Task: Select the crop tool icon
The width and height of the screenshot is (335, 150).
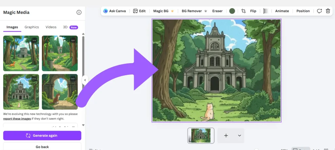Action: coord(243,11)
